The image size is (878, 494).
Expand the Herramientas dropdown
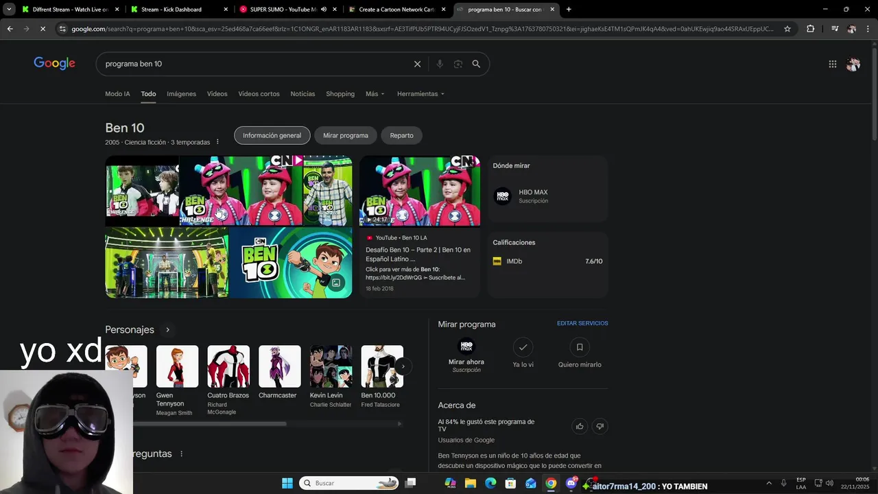point(420,94)
